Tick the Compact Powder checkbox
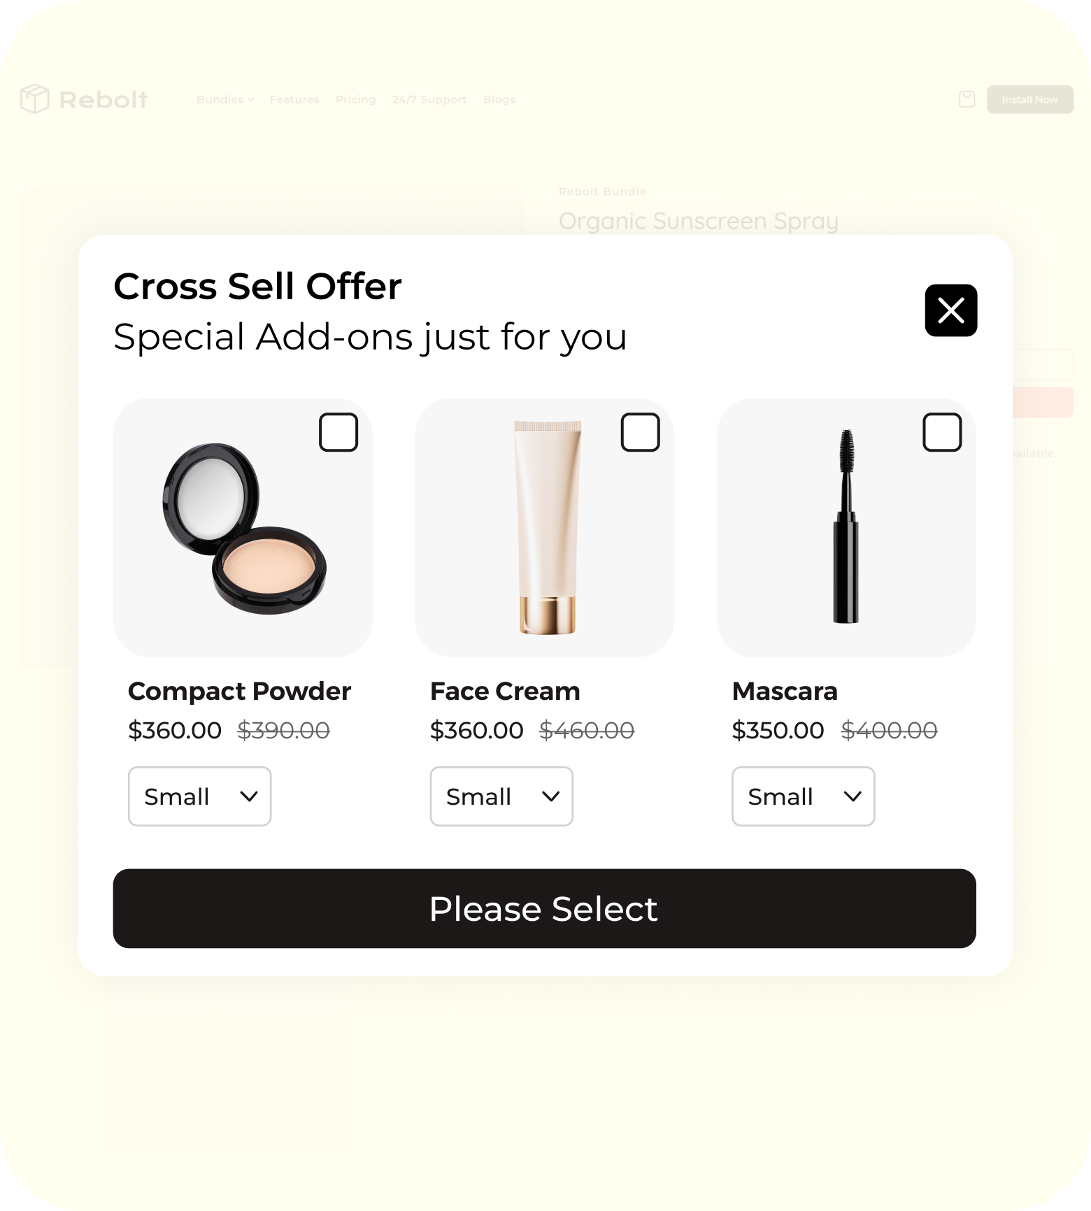1091x1211 pixels. (338, 432)
